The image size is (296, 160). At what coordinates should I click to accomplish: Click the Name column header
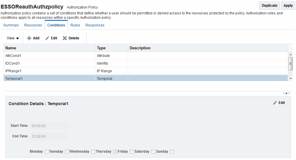[49, 48]
